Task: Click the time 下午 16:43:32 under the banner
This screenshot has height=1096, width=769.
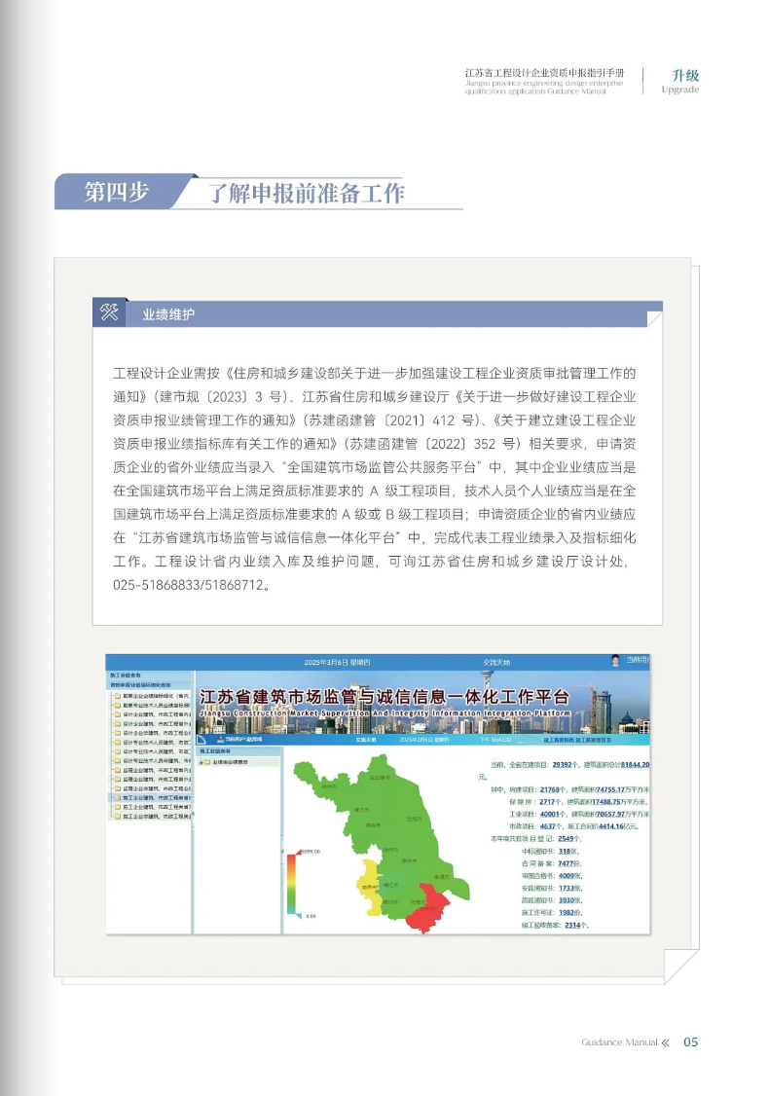Action: 495,740
